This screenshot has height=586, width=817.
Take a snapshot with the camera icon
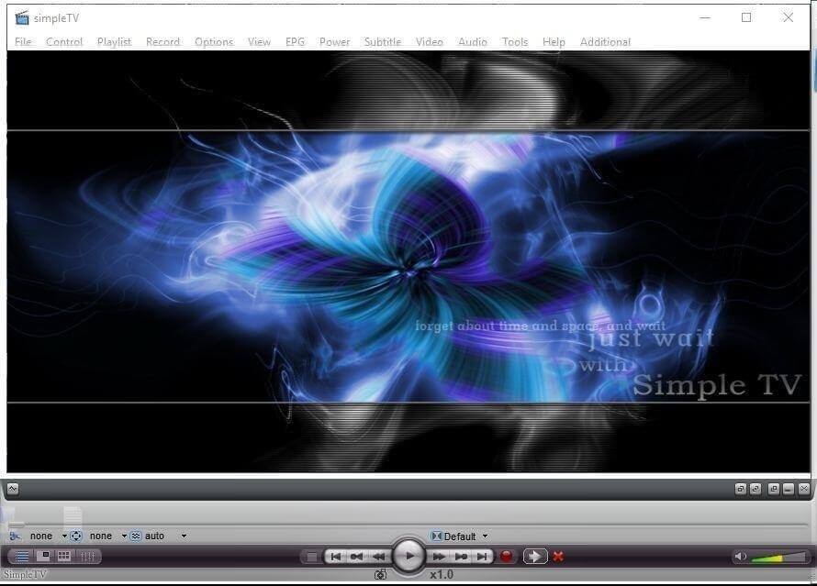pyautogui.click(x=381, y=575)
